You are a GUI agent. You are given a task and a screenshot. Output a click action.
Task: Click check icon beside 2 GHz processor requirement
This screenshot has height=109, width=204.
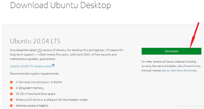(x=11, y=82)
